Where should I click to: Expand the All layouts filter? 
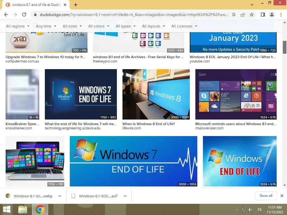click(x=153, y=26)
